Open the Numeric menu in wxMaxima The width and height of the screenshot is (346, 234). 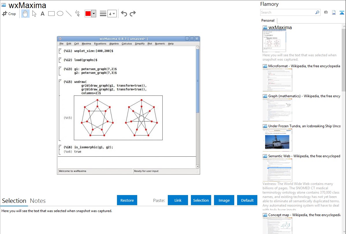pos(160,44)
